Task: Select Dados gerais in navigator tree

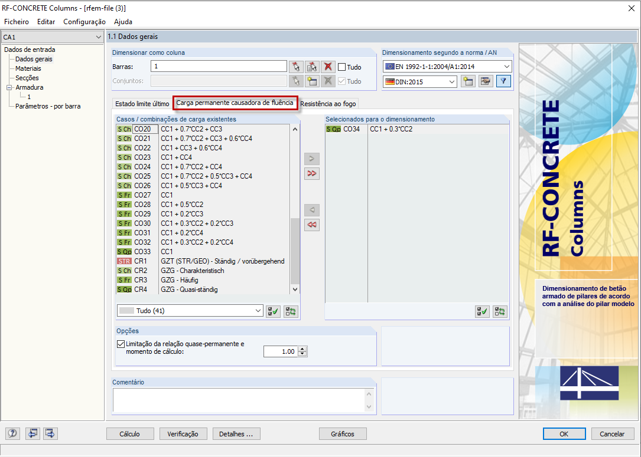Action: [x=34, y=59]
